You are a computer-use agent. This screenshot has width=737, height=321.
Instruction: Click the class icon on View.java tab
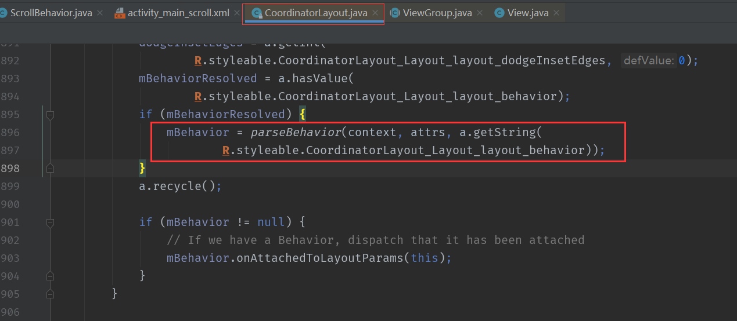[x=499, y=13]
